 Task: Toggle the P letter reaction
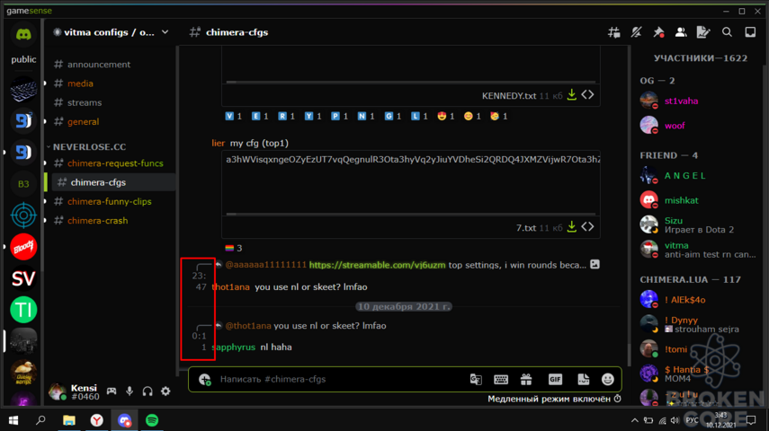pyautogui.click(x=339, y=116)
